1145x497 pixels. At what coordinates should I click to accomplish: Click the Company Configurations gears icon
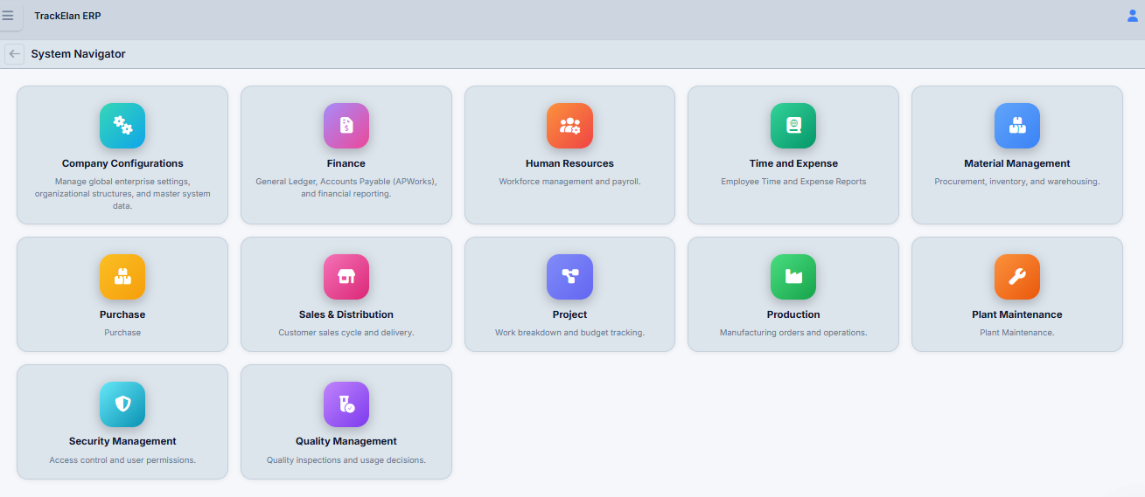coord(122,126)
